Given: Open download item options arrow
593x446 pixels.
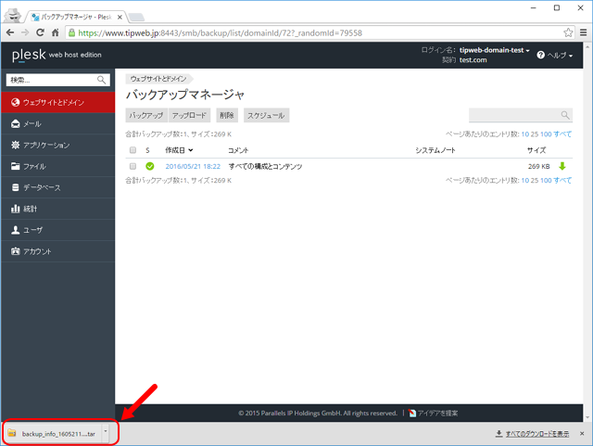Looking at the screenshot, I should coord(106,431).
